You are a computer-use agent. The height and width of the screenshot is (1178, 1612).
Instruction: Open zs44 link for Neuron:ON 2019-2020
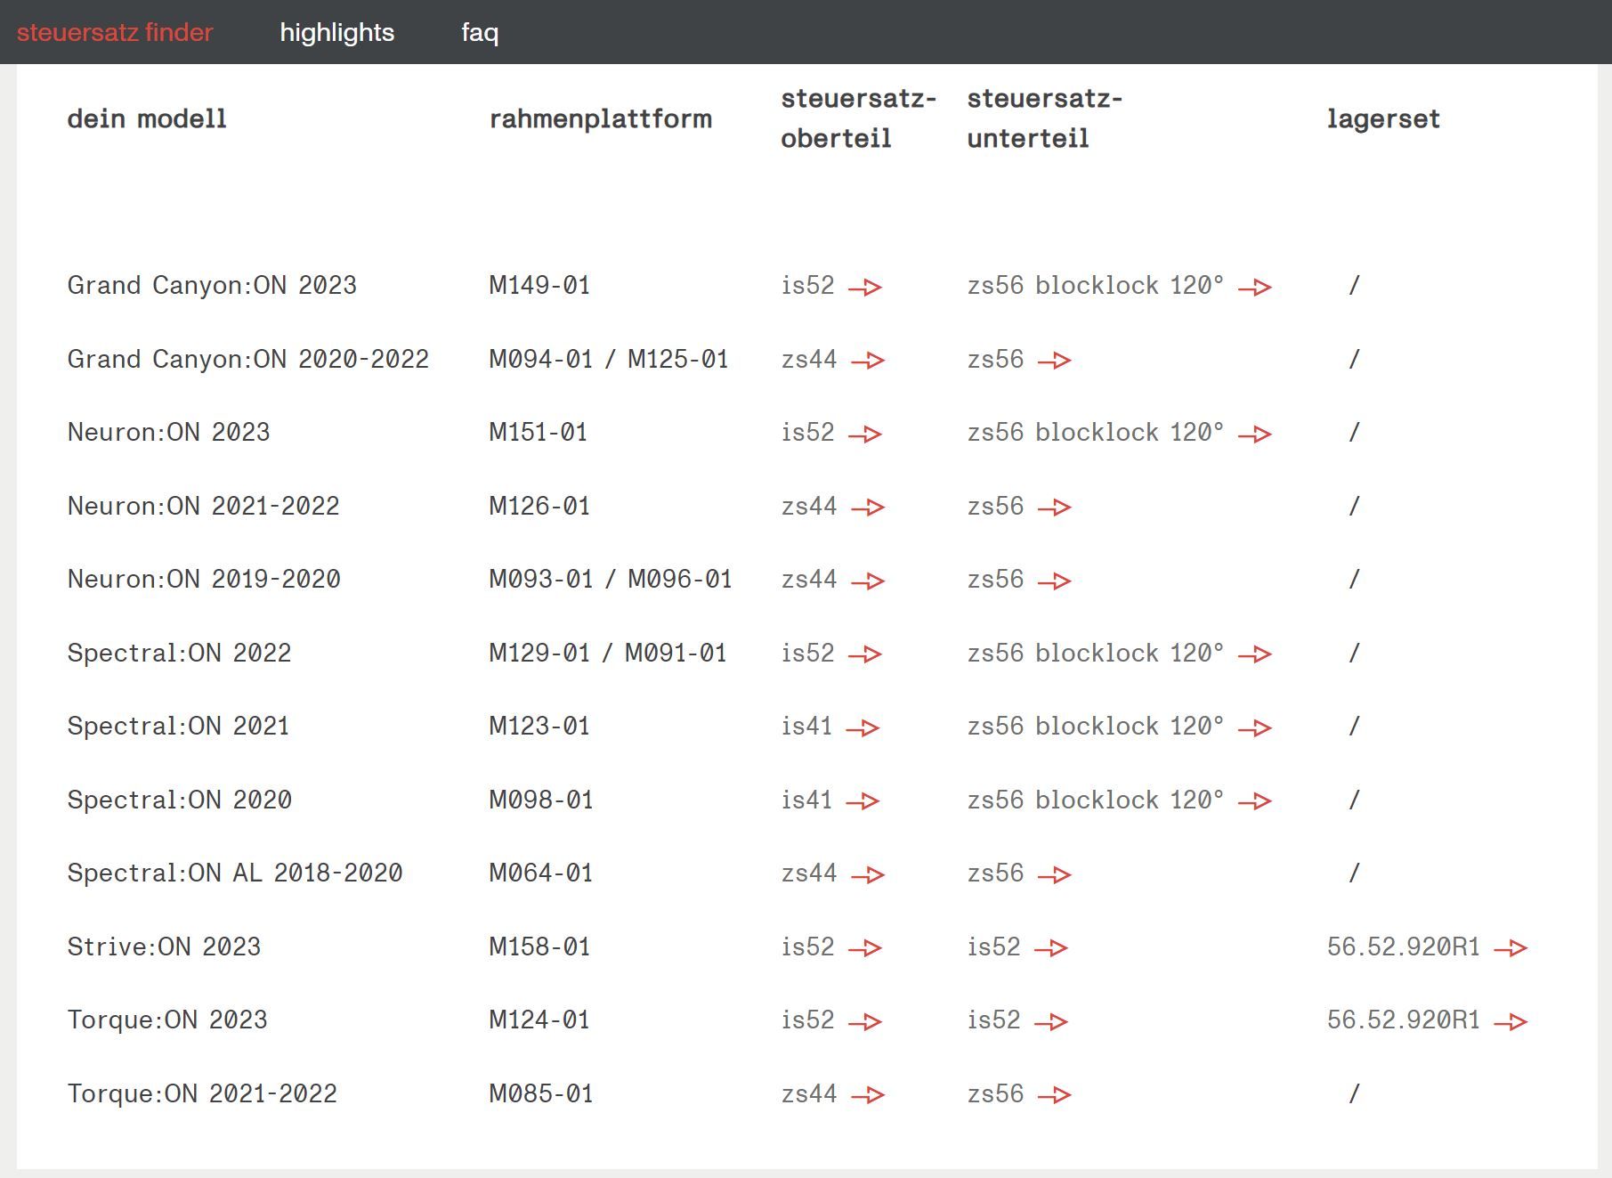pos(808,579)
